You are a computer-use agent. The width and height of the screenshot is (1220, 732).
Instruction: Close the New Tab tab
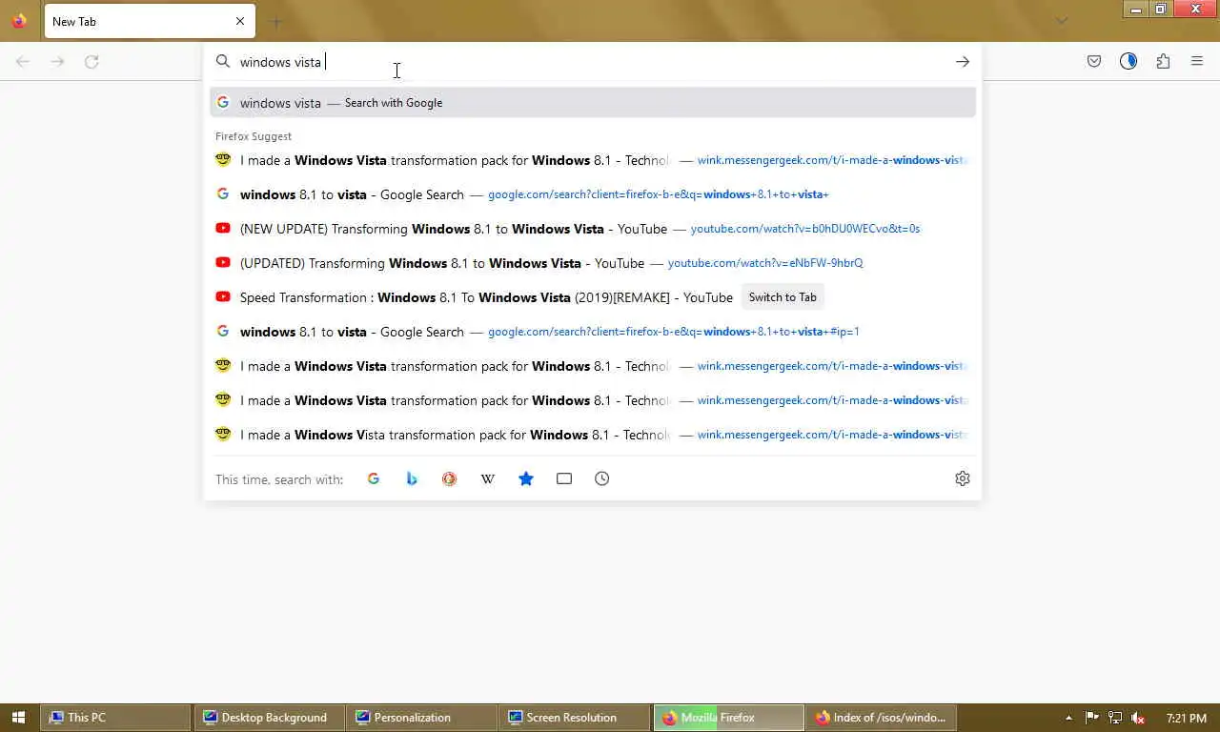point(240,21)
